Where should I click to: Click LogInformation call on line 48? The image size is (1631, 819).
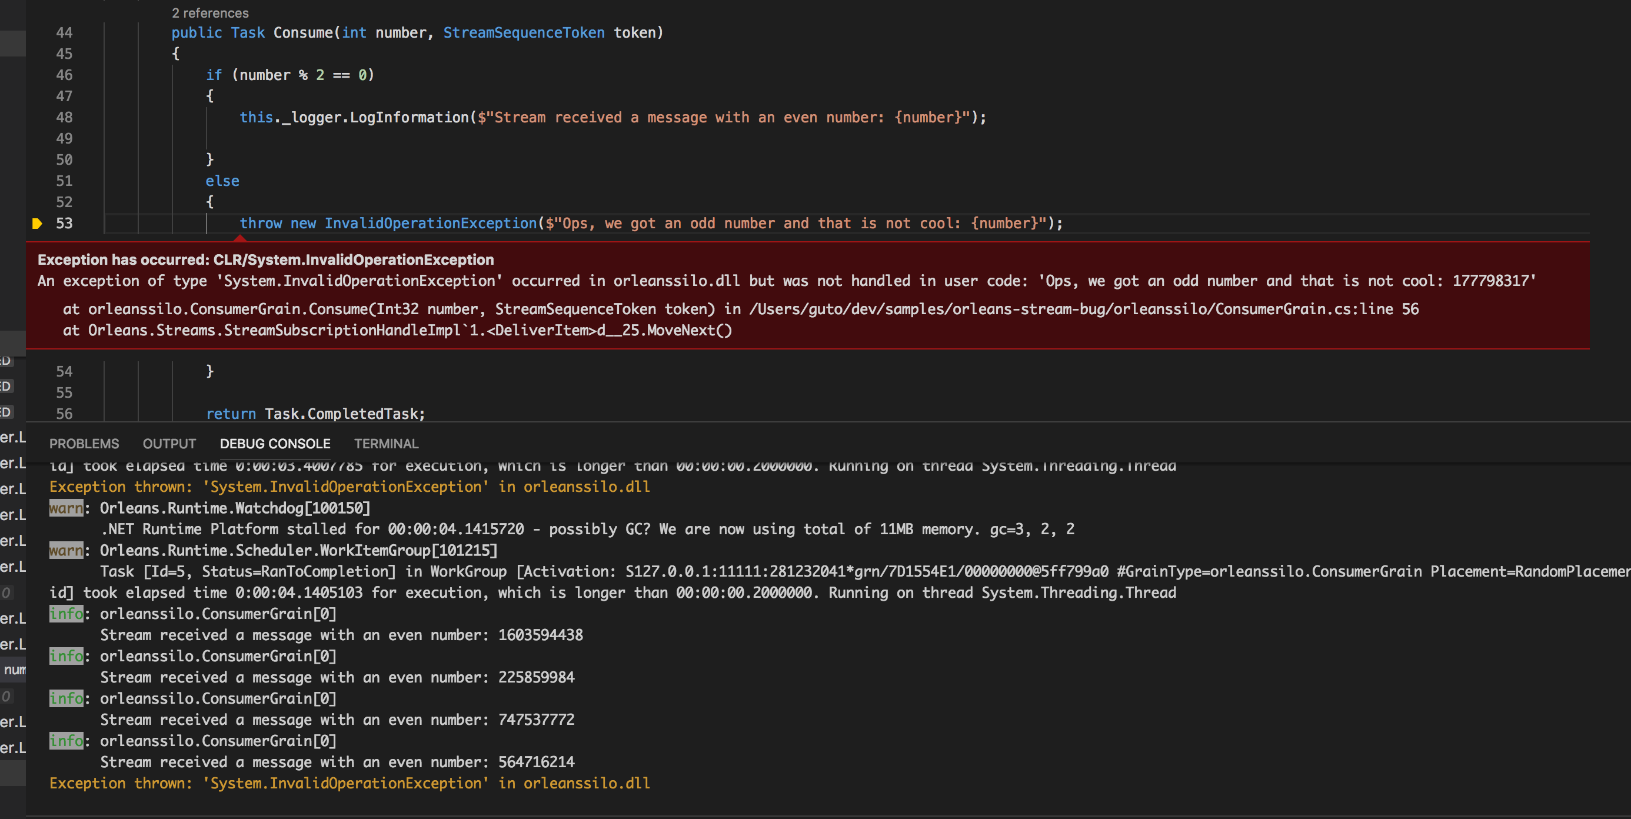(409, 118)
